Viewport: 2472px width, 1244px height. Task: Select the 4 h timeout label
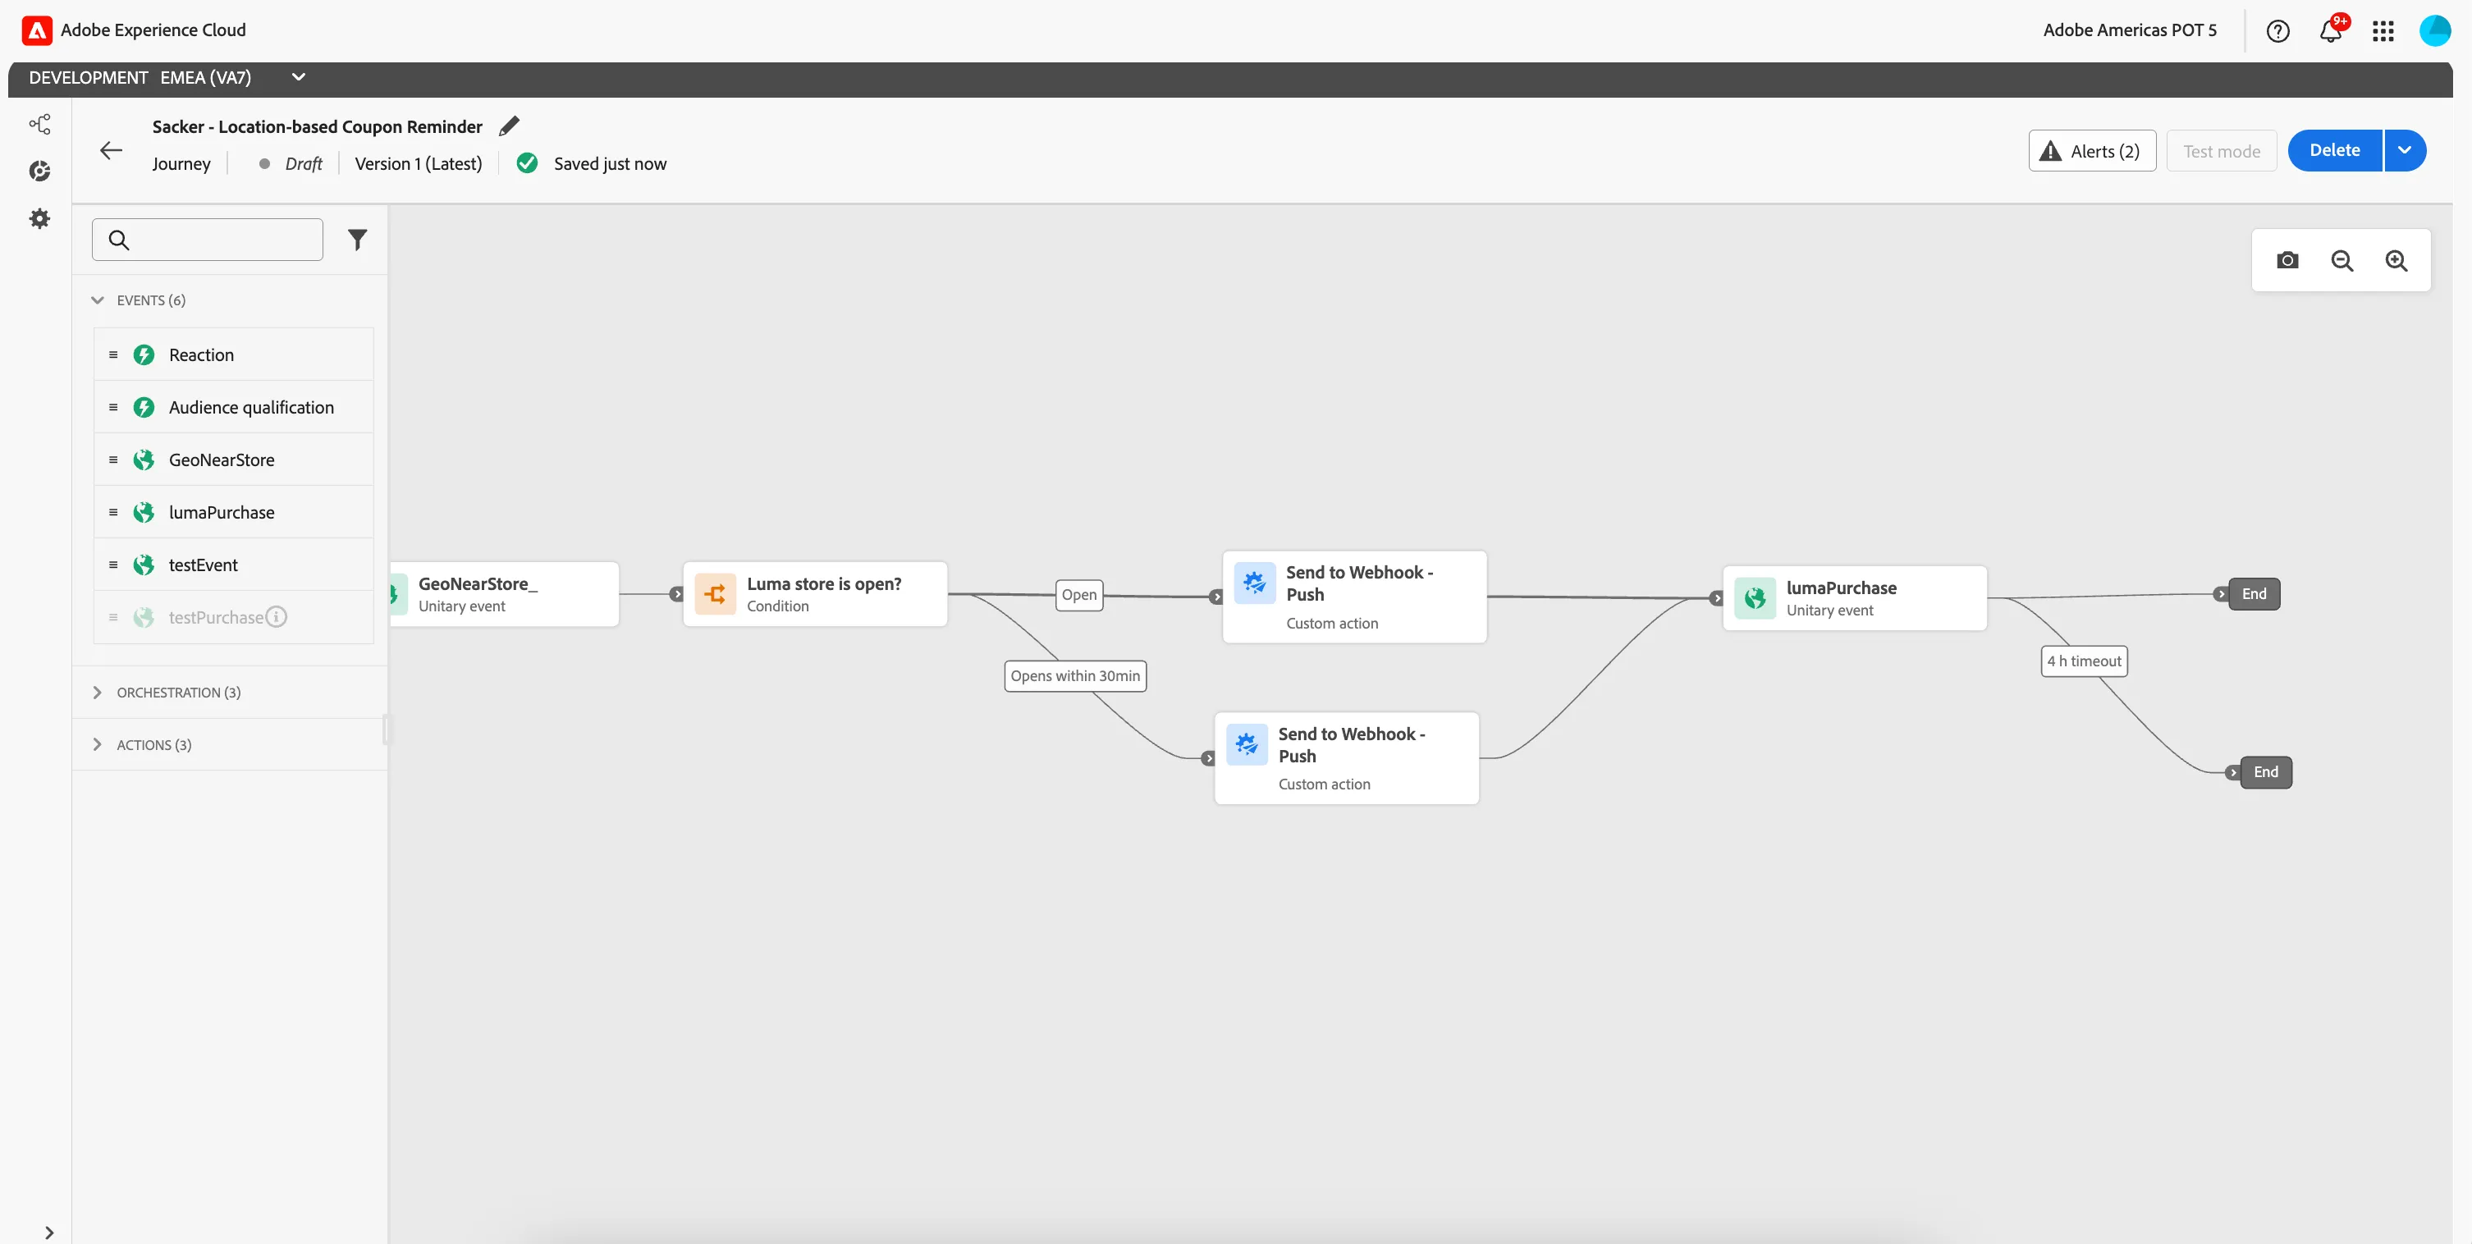point(2083,661)
